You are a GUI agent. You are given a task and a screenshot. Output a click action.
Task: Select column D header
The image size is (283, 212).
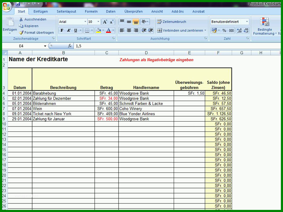pyautogui.click(x=146, y=53)
